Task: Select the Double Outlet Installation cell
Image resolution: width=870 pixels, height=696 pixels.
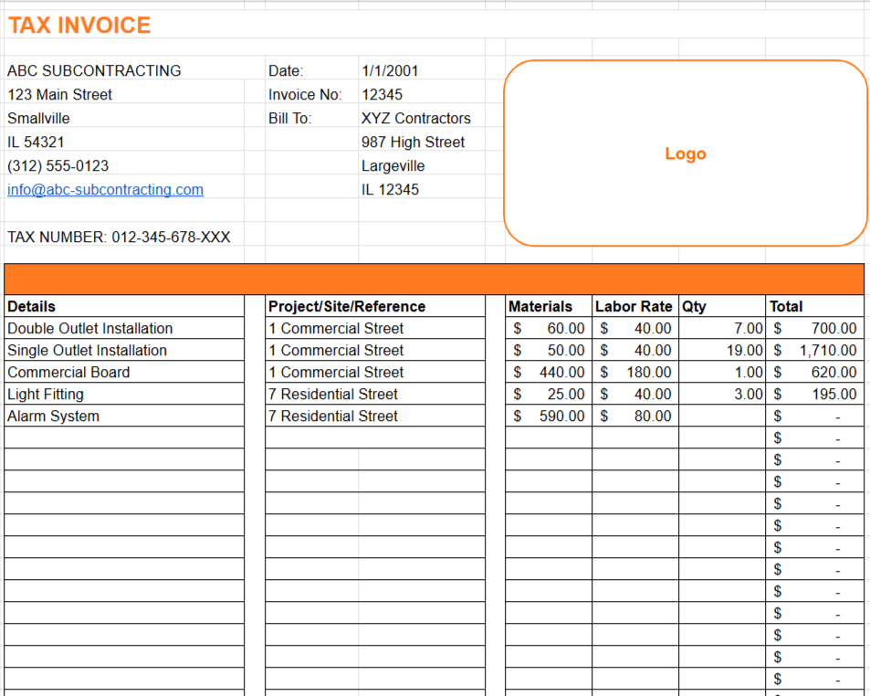Action: [x=124, y=328]
